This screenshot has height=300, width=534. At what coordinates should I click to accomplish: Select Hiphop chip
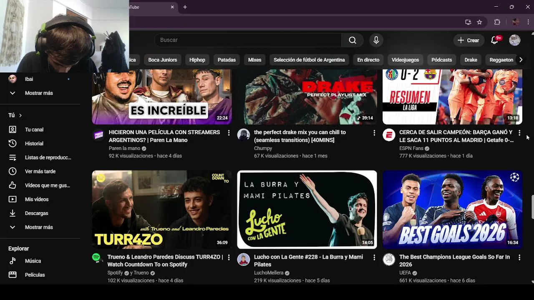(197, 60)
